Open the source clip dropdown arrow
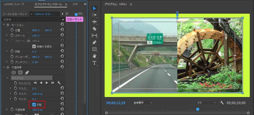The image size is (254, 115). [x=31, y=14]
